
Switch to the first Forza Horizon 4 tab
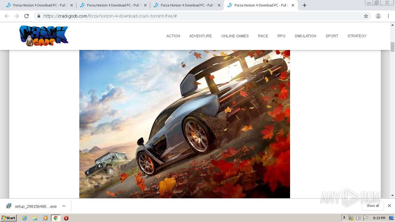click(x=39, y=5)
